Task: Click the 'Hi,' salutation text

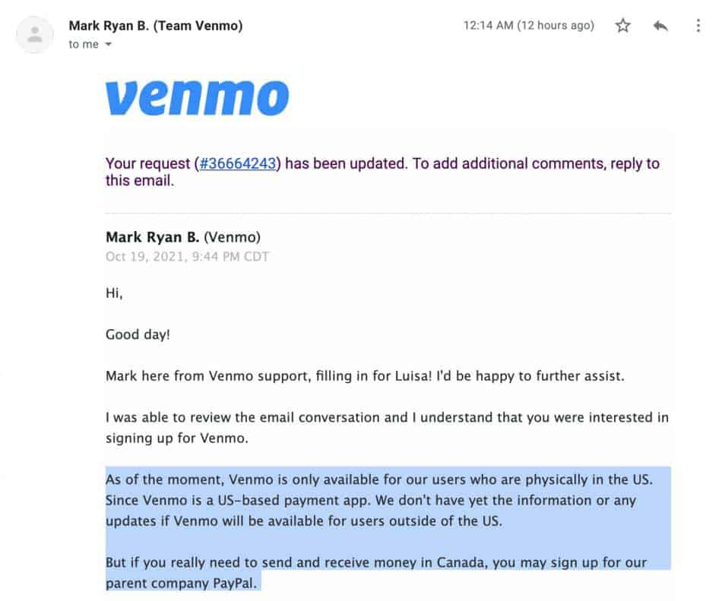Action: click(114, 293)
